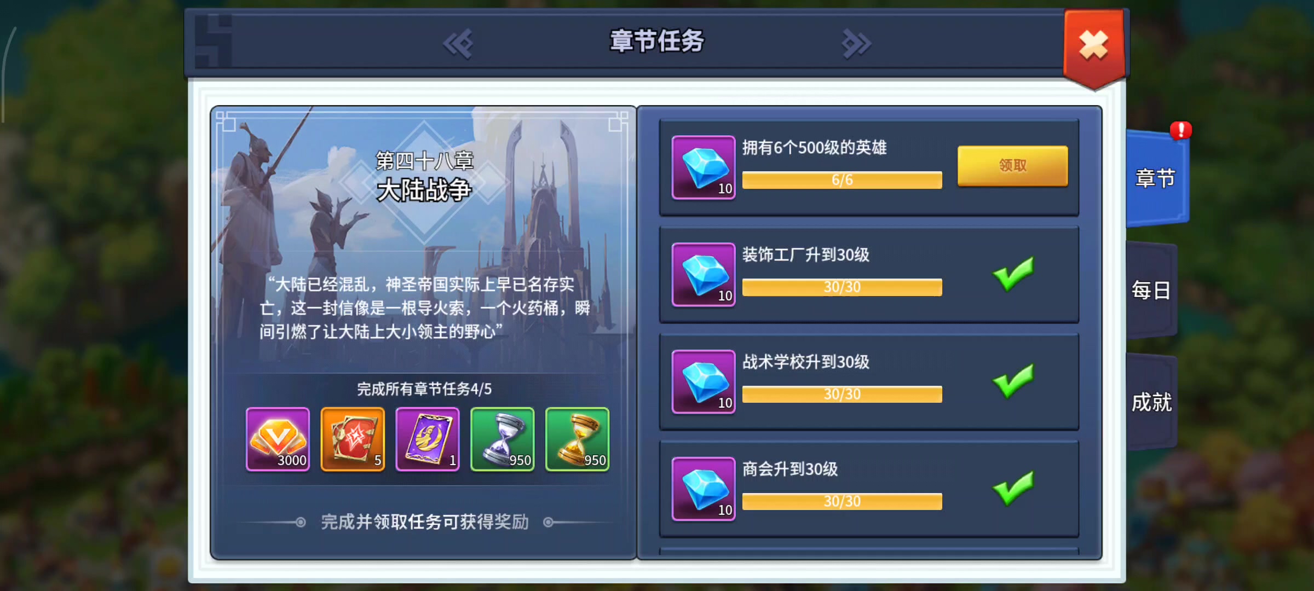Go to next chapter with right arrows
This screenshot has height=591, width=1314.
(856, 43)
